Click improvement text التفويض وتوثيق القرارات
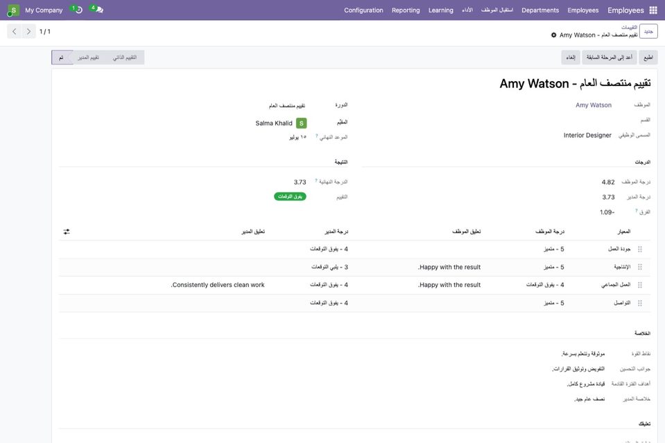665x443 pixels. [x=578, y=369]
